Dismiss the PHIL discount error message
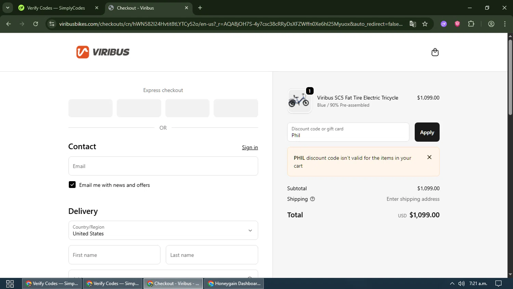 [429, 157]
